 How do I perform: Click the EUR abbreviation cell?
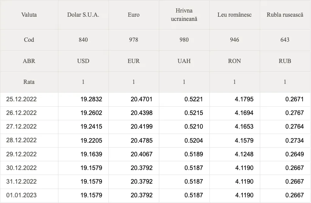tap(134, 61)
